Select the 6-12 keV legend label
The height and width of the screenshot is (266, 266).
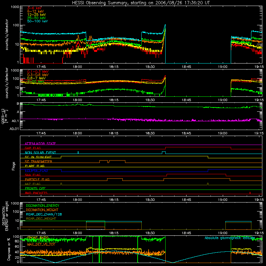tap(36, 11)
